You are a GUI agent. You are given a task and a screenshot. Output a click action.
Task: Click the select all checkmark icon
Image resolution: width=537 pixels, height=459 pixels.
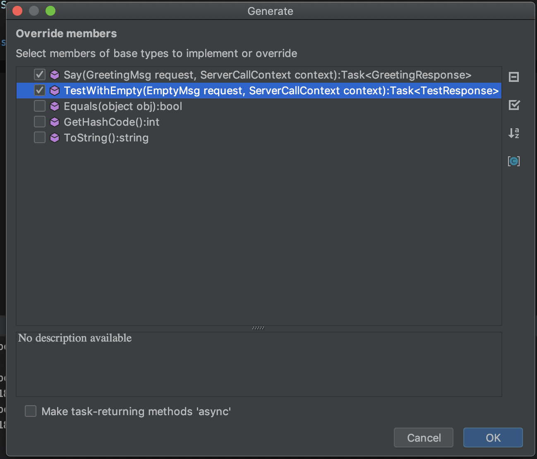pos(514,105)
